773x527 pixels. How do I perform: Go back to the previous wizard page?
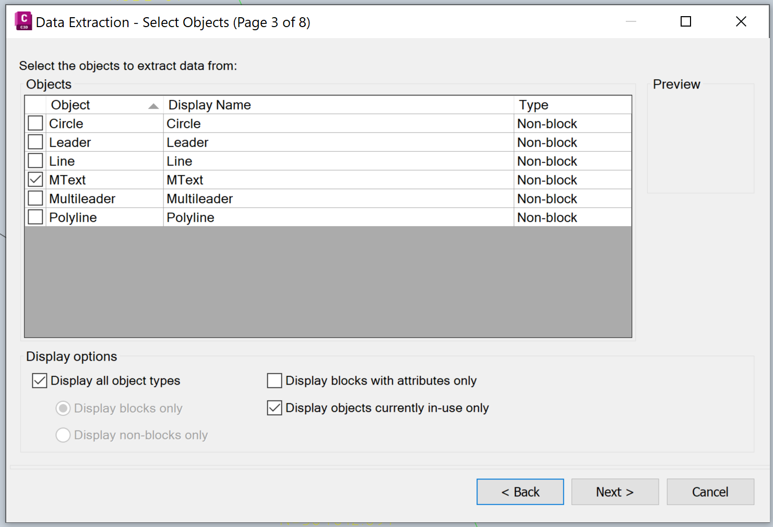520,492
